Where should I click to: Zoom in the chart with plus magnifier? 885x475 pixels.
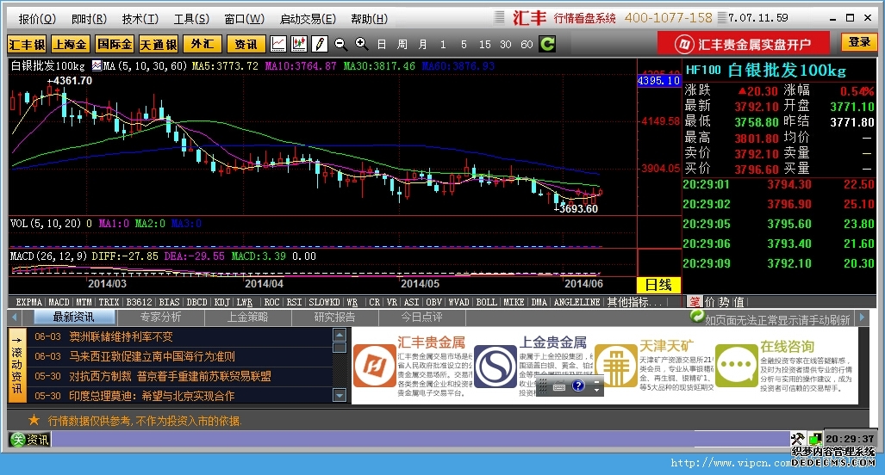pyautogui.click(x=361, y=44)
